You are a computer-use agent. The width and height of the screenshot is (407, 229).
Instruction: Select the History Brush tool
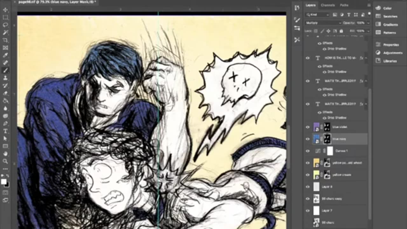click(x=5, y=86)
